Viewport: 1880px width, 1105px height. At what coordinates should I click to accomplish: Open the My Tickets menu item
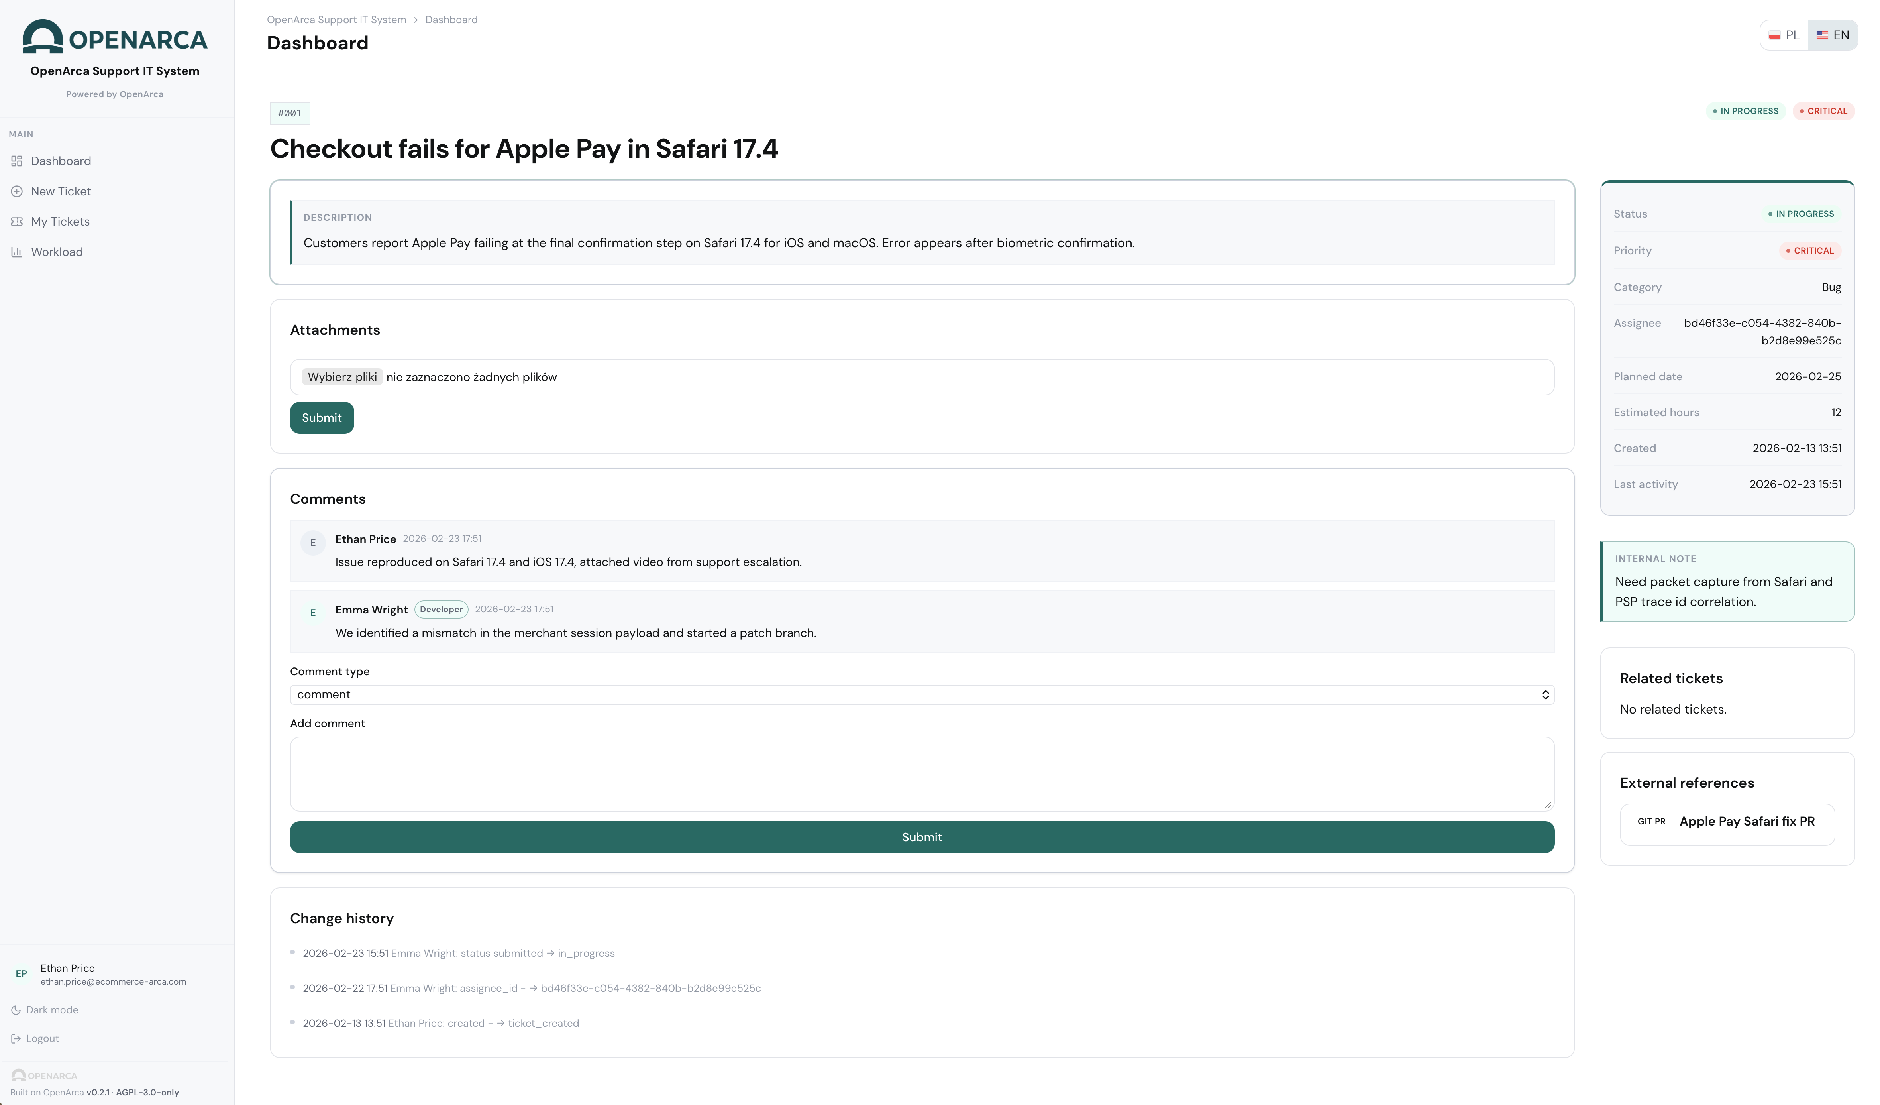60,222
